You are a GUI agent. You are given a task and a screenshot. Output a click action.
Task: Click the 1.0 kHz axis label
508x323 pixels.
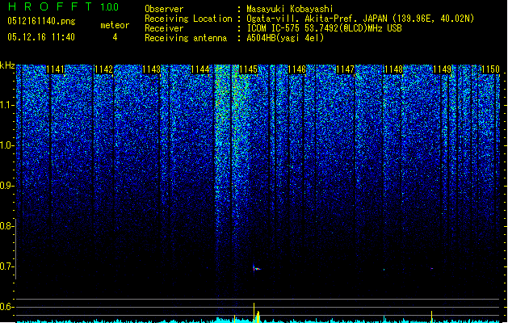tap(7, 145)
